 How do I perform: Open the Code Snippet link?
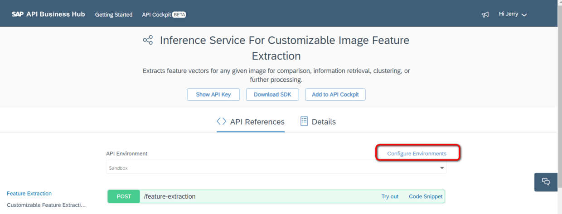(x=426, y=196)
